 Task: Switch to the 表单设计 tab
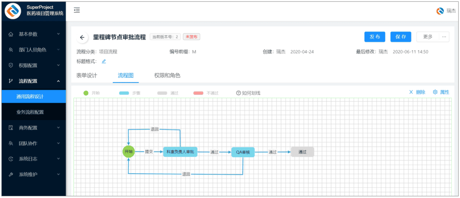click(x=86, y=75)
